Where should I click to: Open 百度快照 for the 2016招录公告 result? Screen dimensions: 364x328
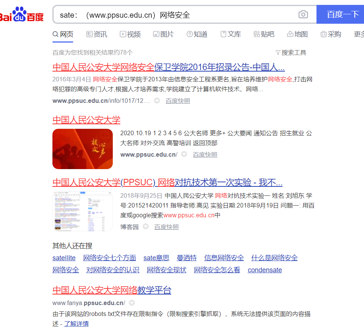click(178, 101)
